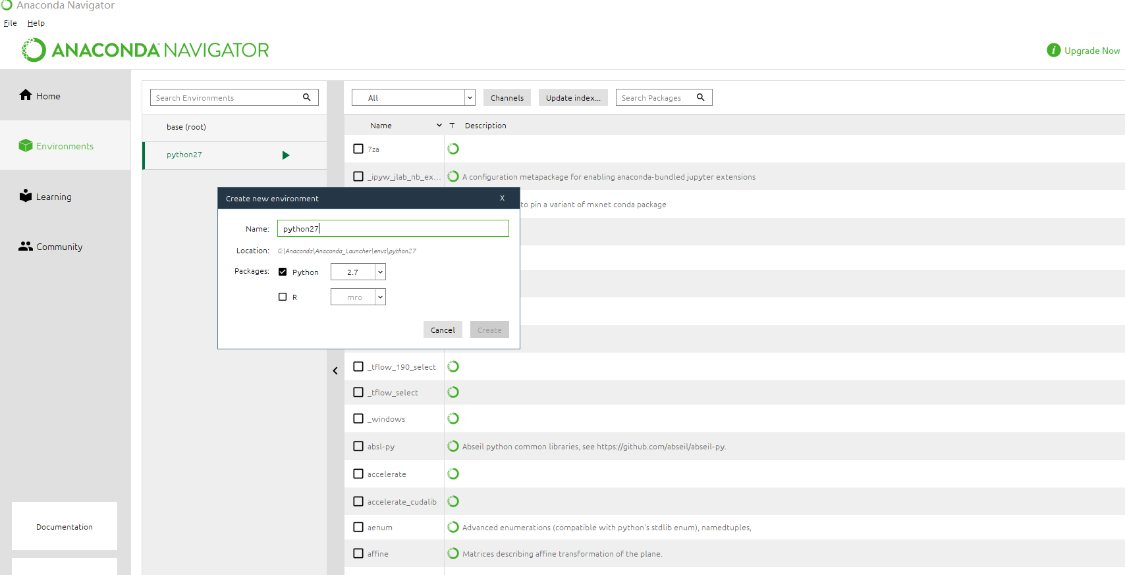Open the All packages filter dropdown
The height and width of the screenshot is (575, 1125).
point(414,97)
